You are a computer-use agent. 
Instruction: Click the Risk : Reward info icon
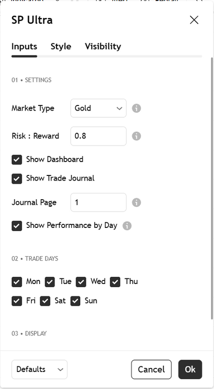coord(136,136)
